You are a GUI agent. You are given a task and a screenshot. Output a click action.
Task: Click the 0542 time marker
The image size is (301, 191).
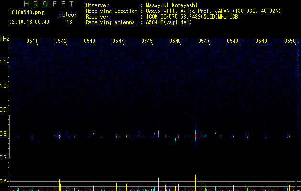61,41
